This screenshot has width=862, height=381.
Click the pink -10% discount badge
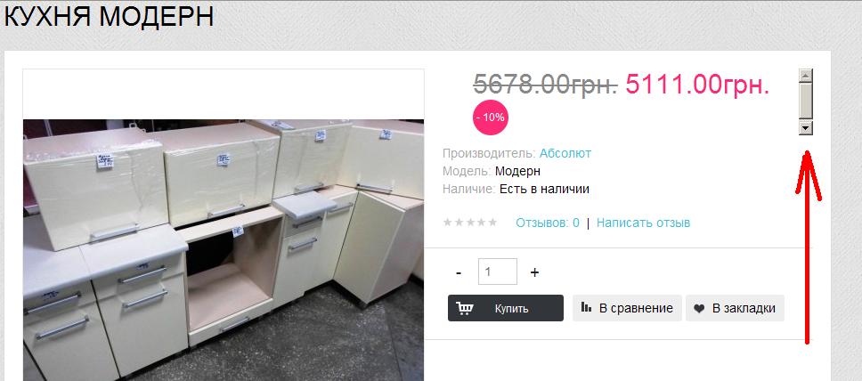491,118
